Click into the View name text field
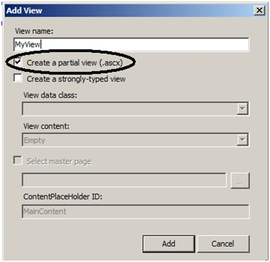The height and width of the screenshot is (262, 270). point(132,45)
